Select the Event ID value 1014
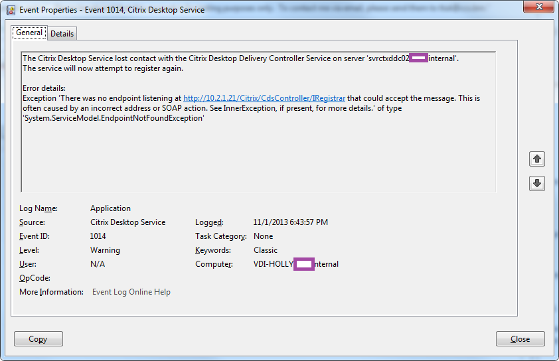Screen dimensions: 559x361 pos(98,236)
